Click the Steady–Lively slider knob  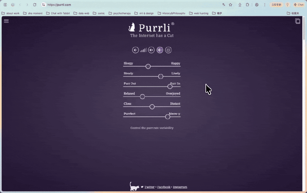161,76
